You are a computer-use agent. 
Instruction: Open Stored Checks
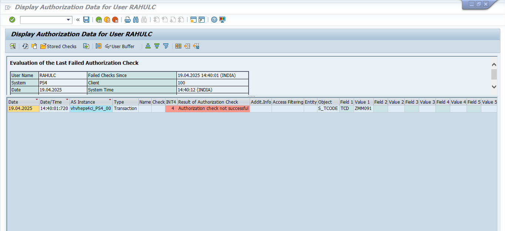58,46
